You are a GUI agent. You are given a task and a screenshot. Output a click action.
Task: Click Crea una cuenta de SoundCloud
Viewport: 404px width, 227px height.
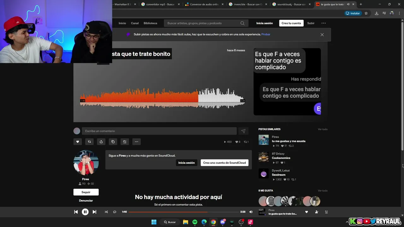coord(224,163)
